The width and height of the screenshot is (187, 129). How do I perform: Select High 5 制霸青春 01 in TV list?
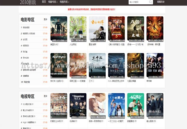34,122
